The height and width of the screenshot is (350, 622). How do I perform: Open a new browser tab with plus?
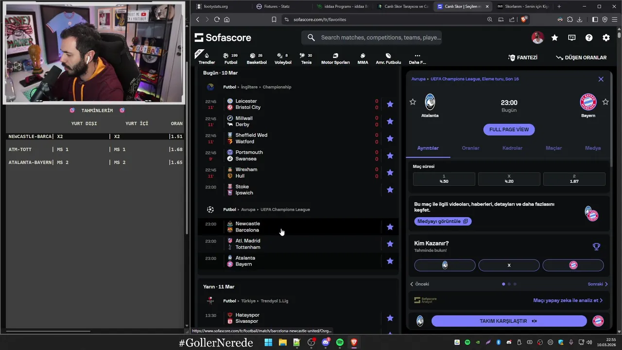pos(559,6)
